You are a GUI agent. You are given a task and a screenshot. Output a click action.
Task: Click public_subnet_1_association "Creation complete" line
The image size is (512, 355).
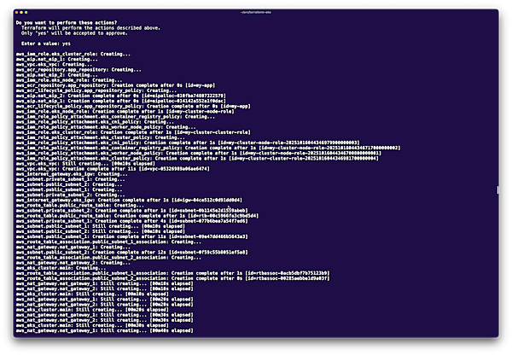[172, 274]
